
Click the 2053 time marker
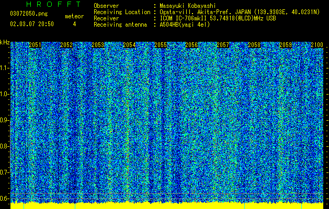tap(98, 45)
